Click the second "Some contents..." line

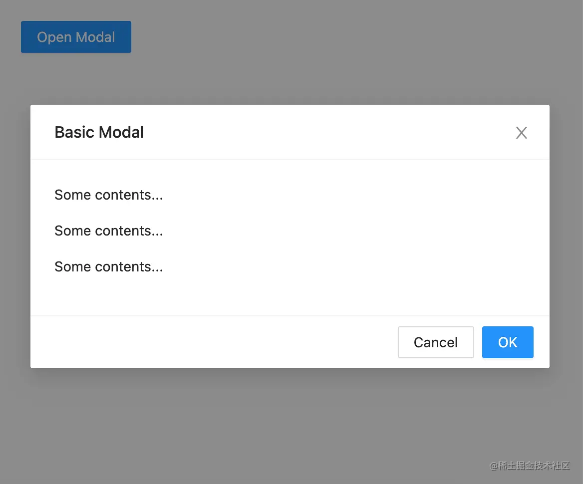(x=108, y=231)
